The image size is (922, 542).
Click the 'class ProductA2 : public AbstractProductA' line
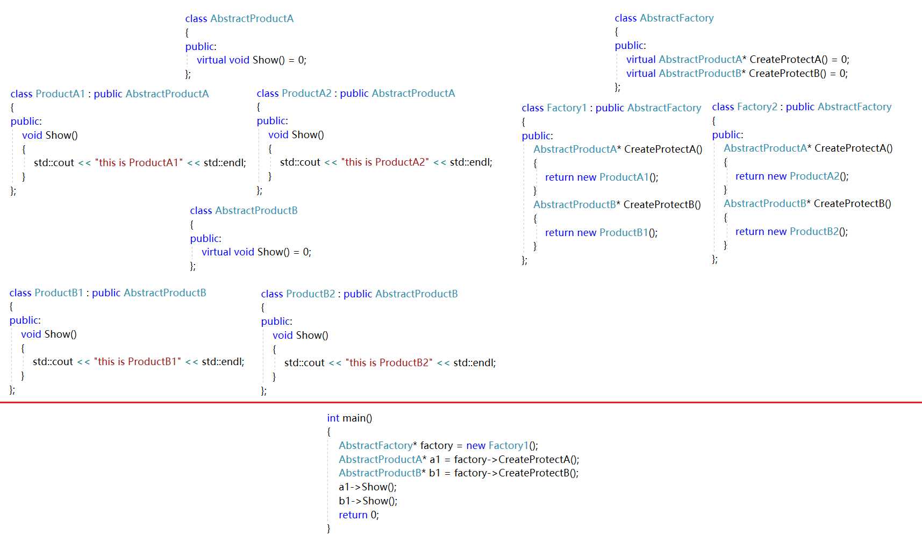(x=356, y=94)
